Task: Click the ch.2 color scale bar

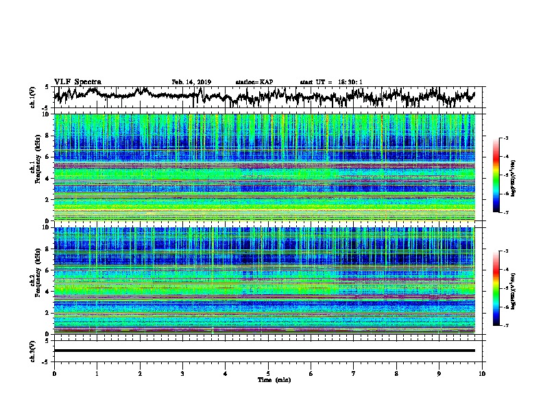Action: pyautogui.click(x=496, y=288)
